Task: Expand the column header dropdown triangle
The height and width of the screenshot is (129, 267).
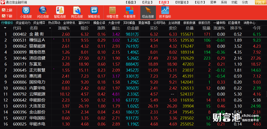Action: pos(5,28)
